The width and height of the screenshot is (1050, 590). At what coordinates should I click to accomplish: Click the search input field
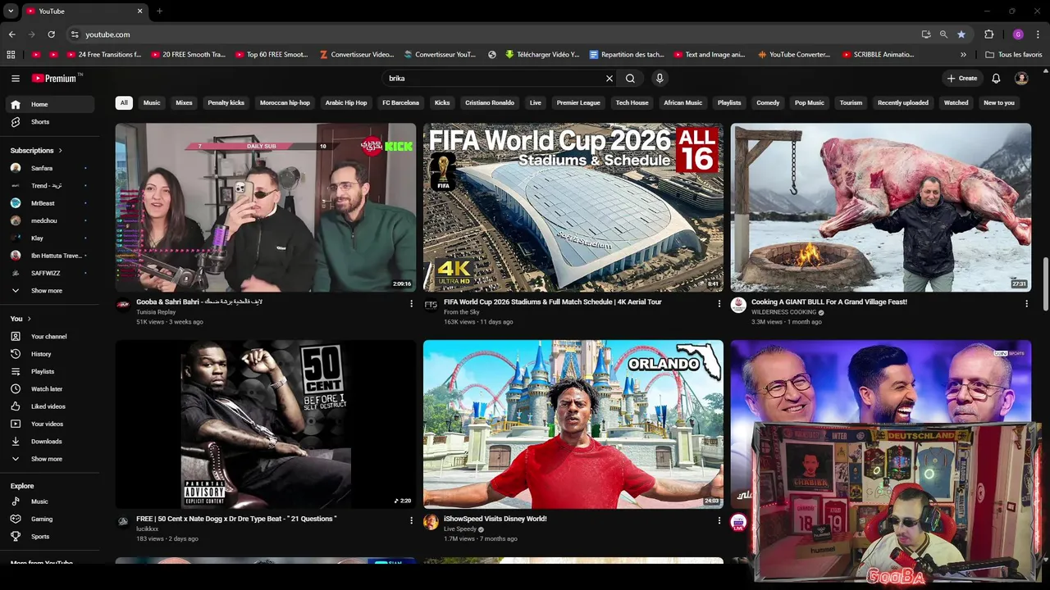[496, 79]
